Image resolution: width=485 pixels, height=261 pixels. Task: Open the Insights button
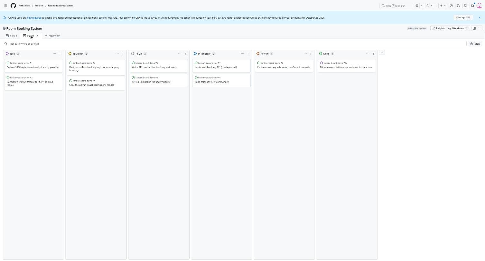coord(438,28)
